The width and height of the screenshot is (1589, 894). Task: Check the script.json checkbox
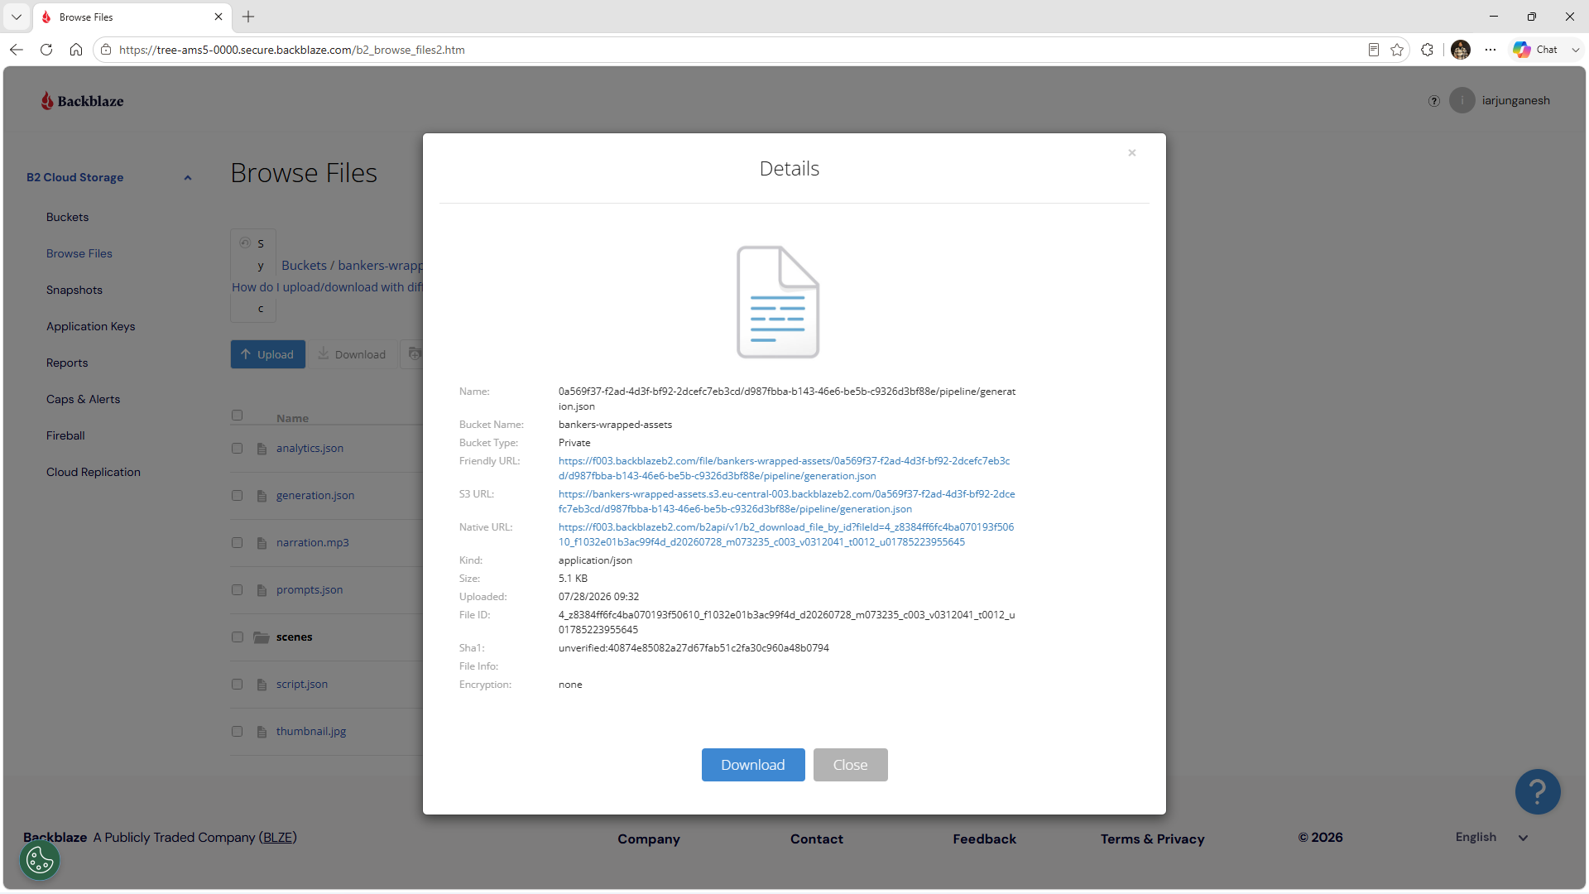pos(237,685)
